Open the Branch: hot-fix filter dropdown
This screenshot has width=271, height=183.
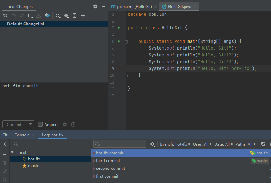pyautogui.click(x=175, y=144)
